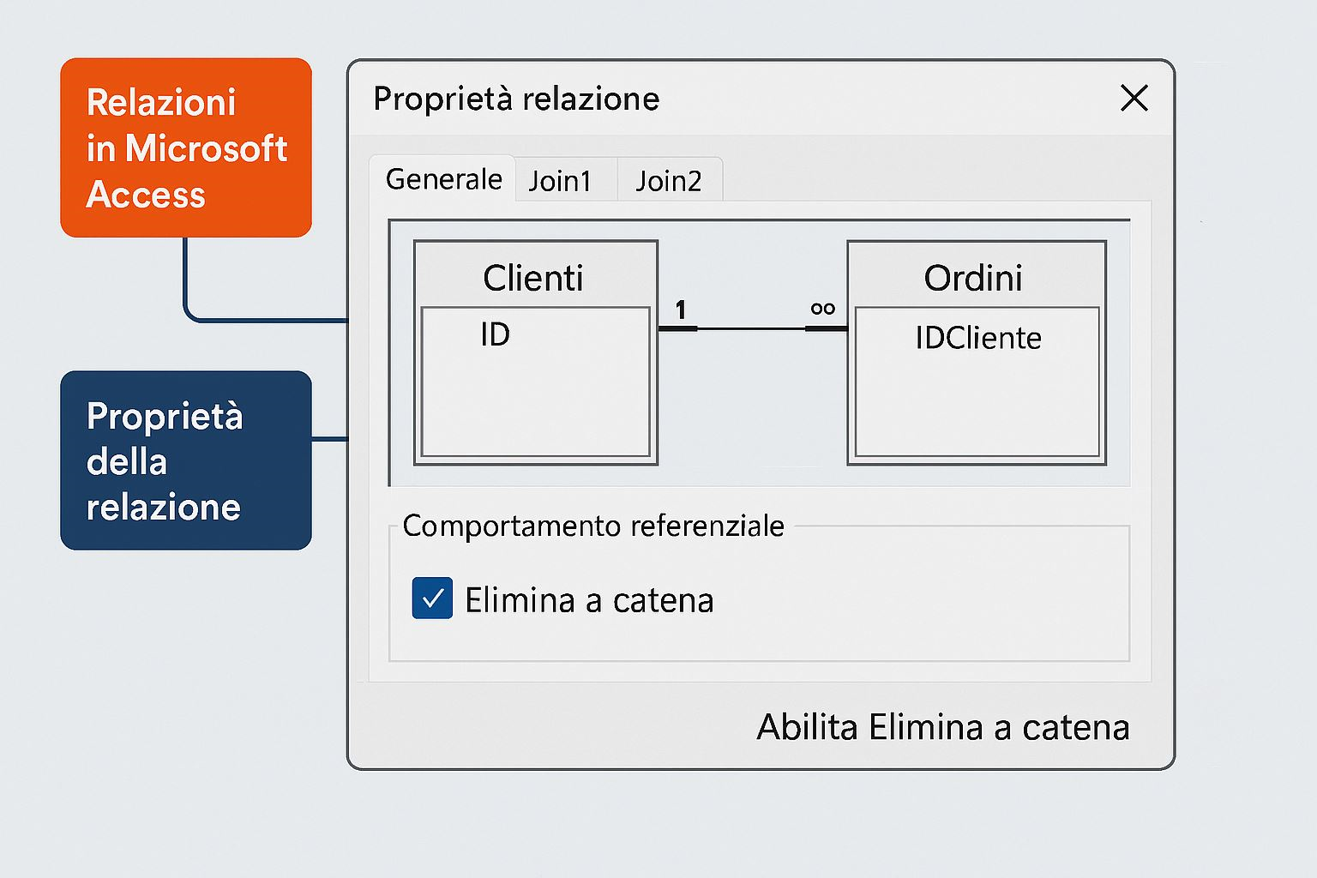Toggle the Elimina a catena checkbox
1317x878 pixels.
pos(432,598)
